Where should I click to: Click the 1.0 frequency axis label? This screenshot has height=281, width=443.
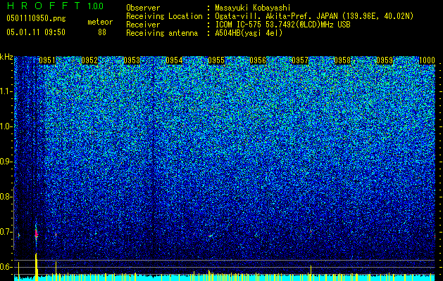point(6,126)
